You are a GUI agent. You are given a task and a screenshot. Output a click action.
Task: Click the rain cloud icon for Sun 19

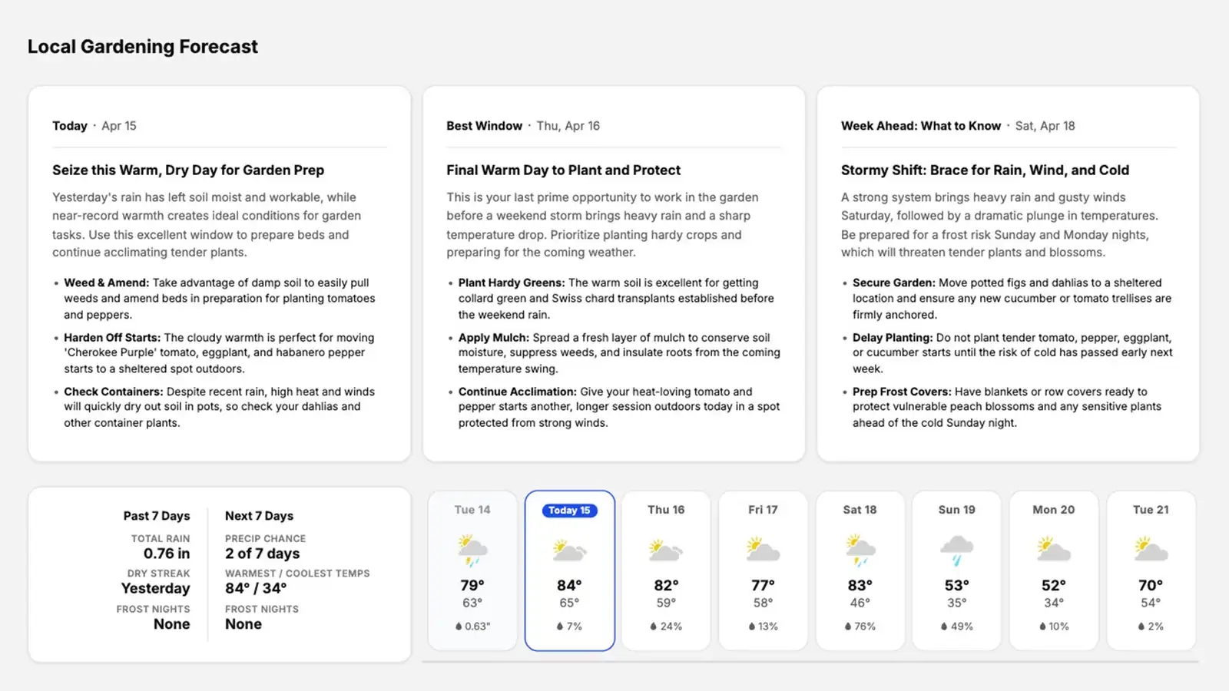pos(956,548)
